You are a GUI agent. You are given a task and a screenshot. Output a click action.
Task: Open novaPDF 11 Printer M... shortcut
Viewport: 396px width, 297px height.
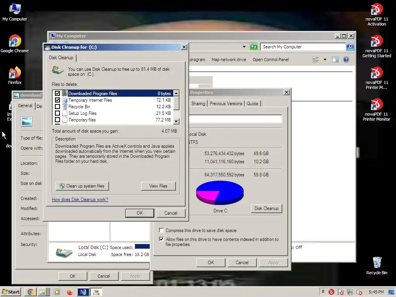tap(377, 78)
